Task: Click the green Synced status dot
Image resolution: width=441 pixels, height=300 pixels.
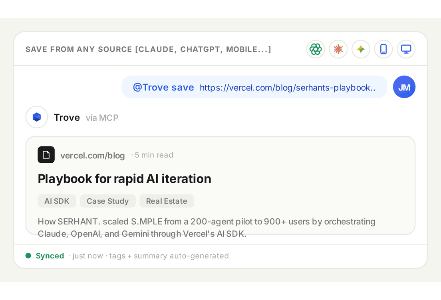Action: click(28, 256)
